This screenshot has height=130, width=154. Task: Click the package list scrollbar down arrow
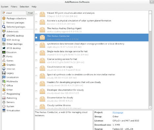[150, 107]
